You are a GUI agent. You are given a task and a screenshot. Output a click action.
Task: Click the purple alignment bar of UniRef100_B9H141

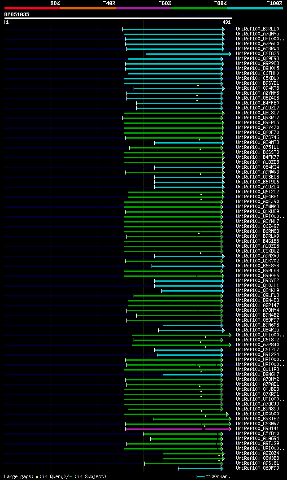(178, 429)
